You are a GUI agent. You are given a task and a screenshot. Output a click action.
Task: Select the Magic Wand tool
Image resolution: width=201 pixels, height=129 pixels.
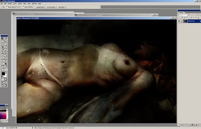[x=6, y=44]
